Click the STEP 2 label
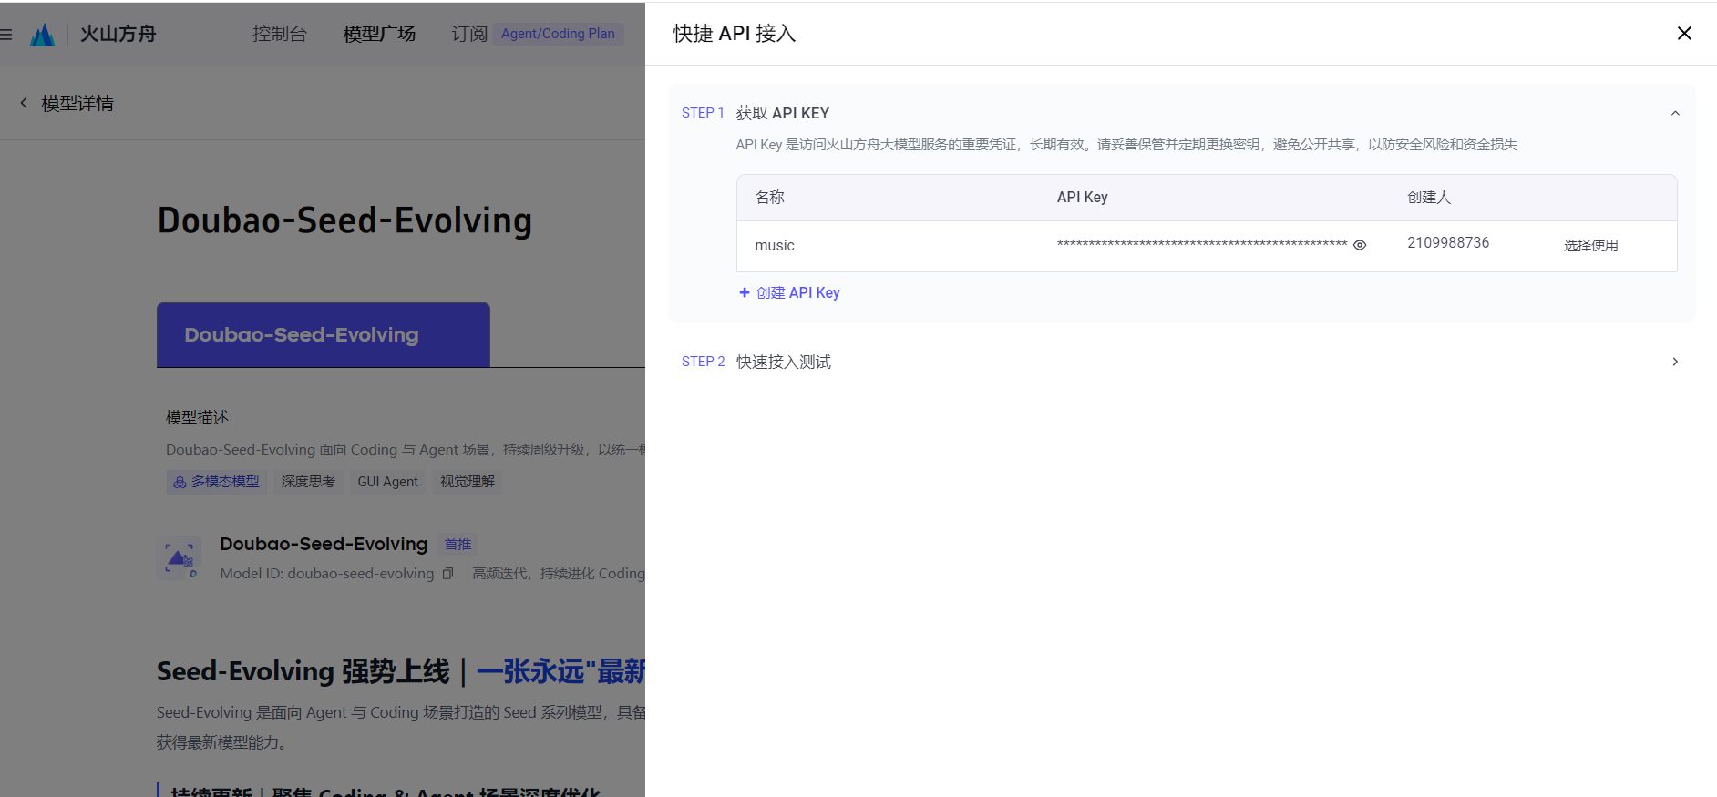Screen dimensions: 1717x797 tap(703, 362)
